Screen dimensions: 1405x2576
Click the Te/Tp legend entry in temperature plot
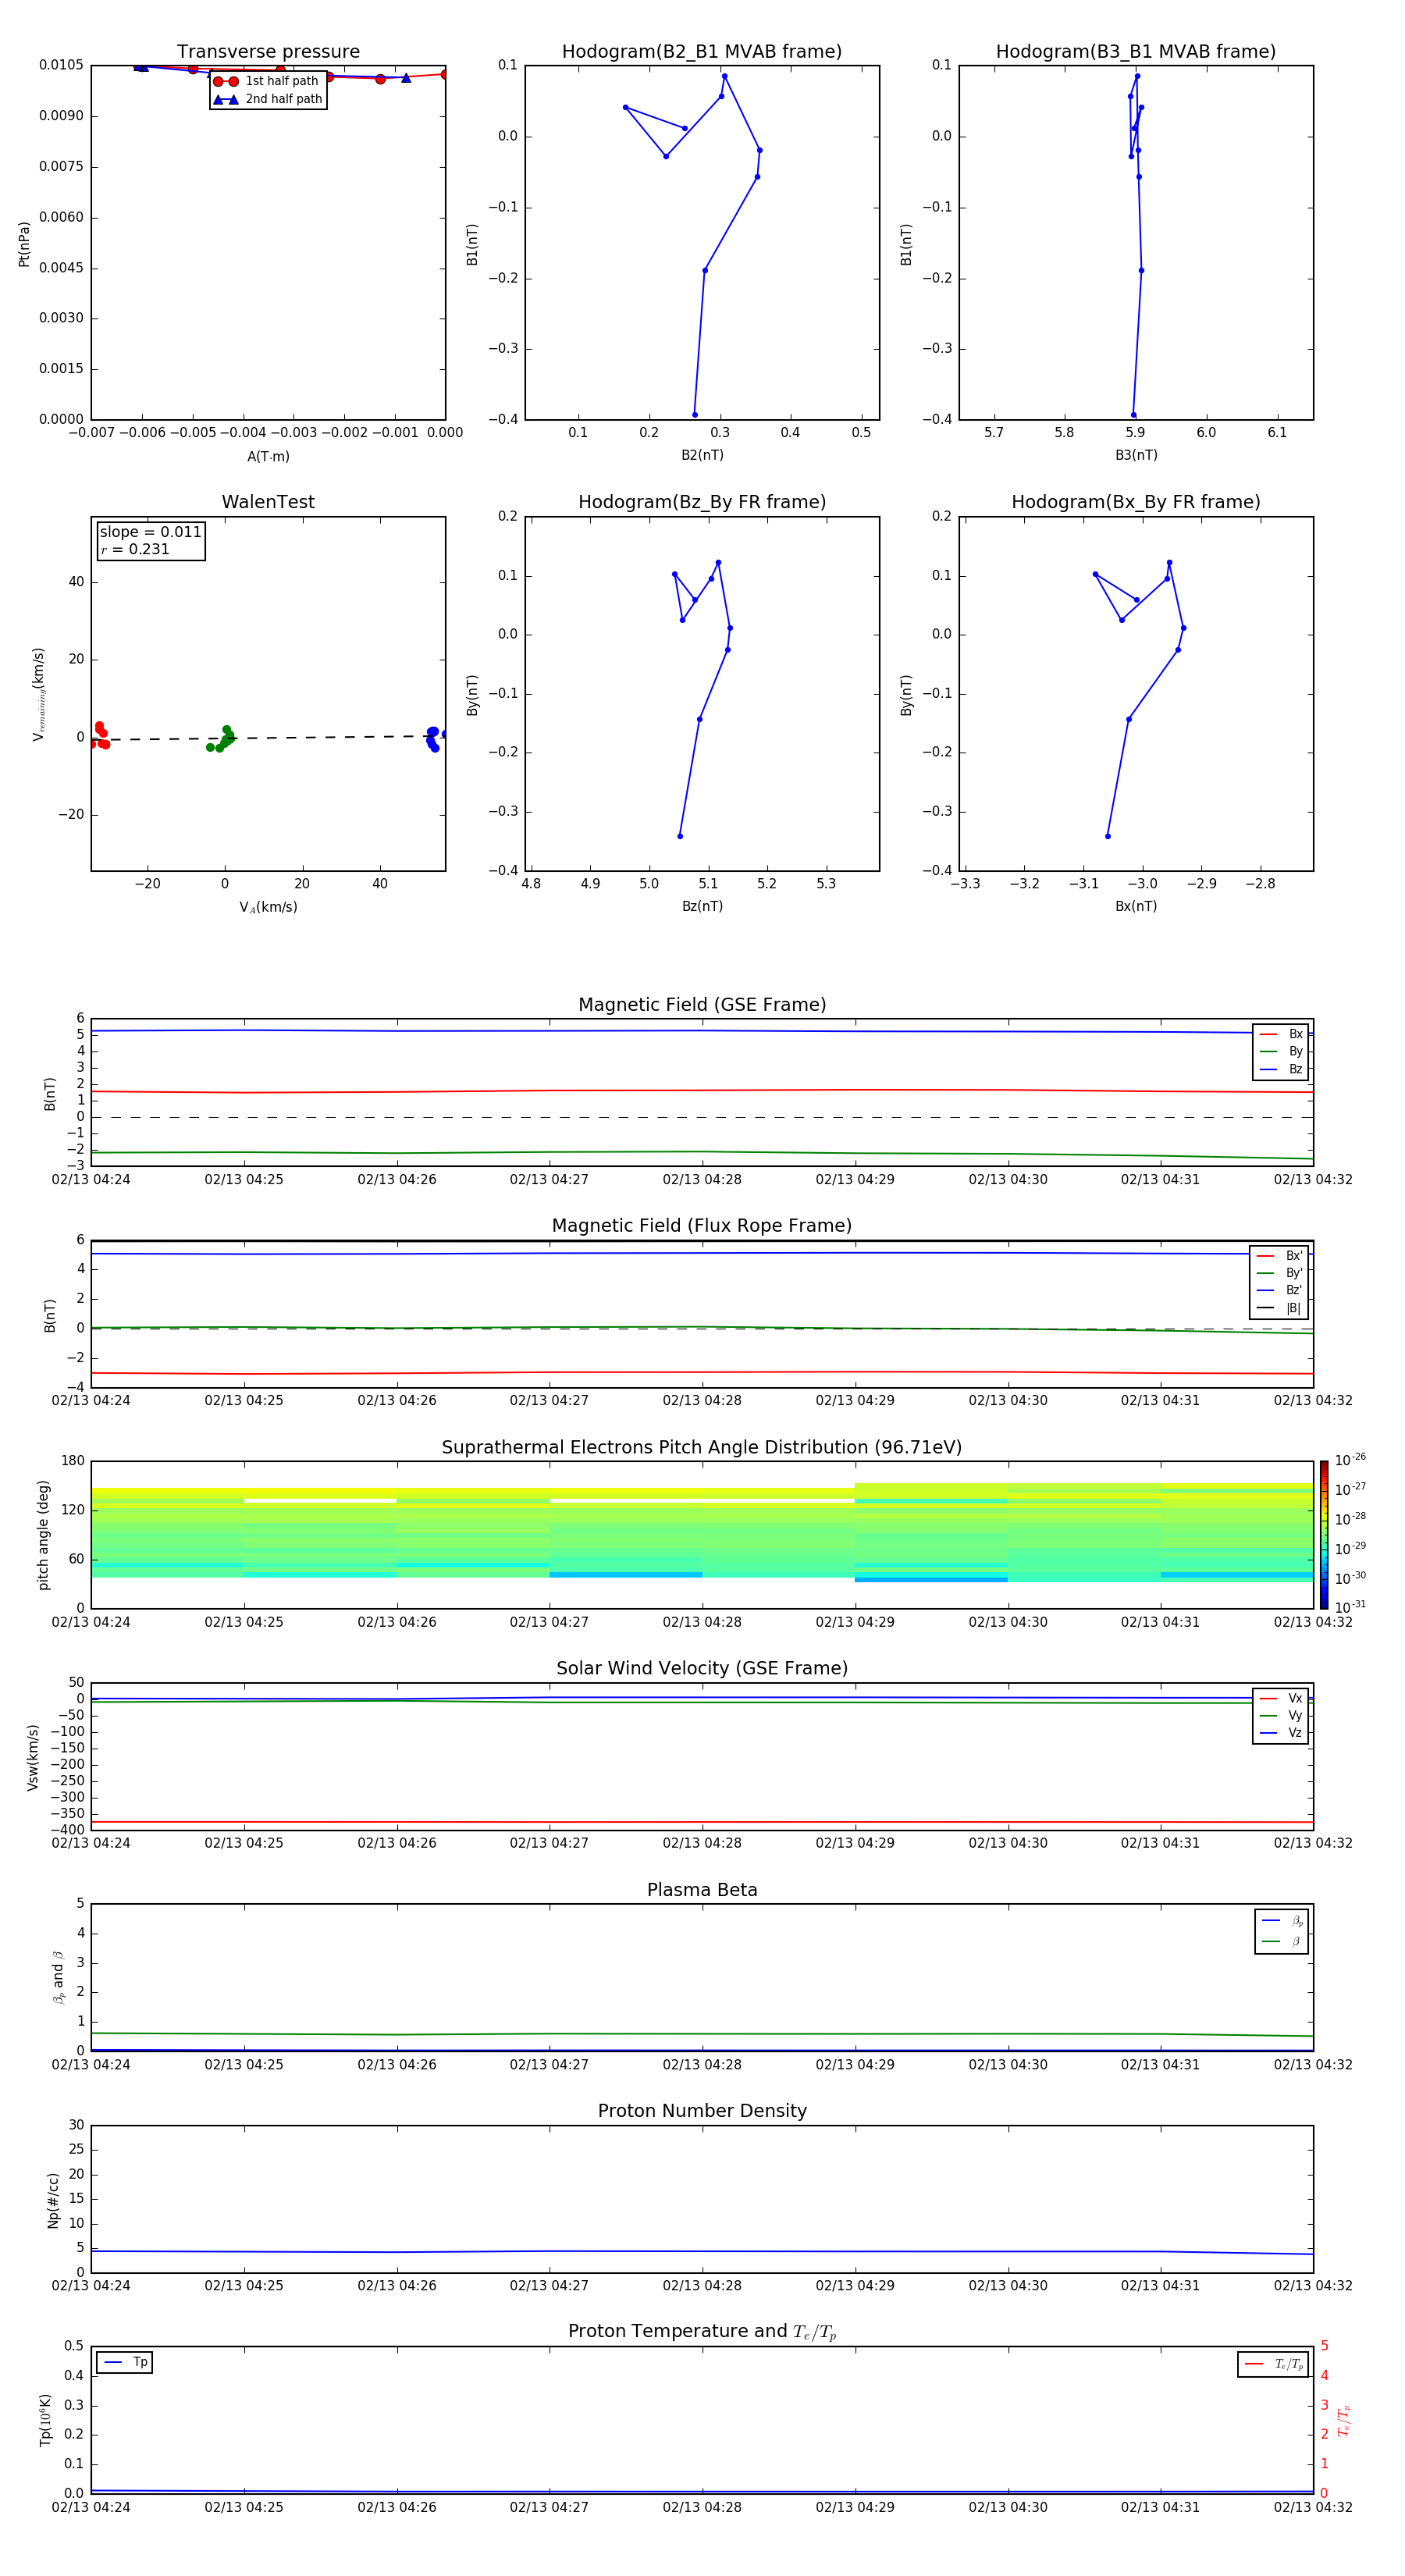click(1274, 2364)
